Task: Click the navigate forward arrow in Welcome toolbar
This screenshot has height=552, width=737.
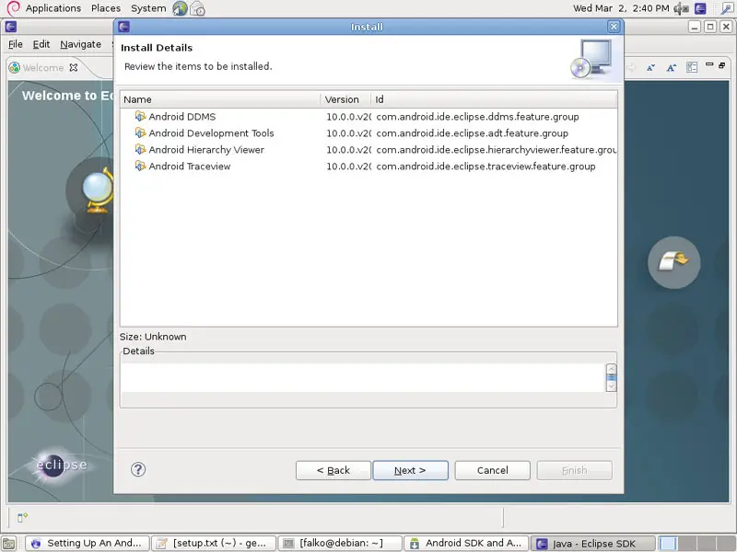Action: 631,67
